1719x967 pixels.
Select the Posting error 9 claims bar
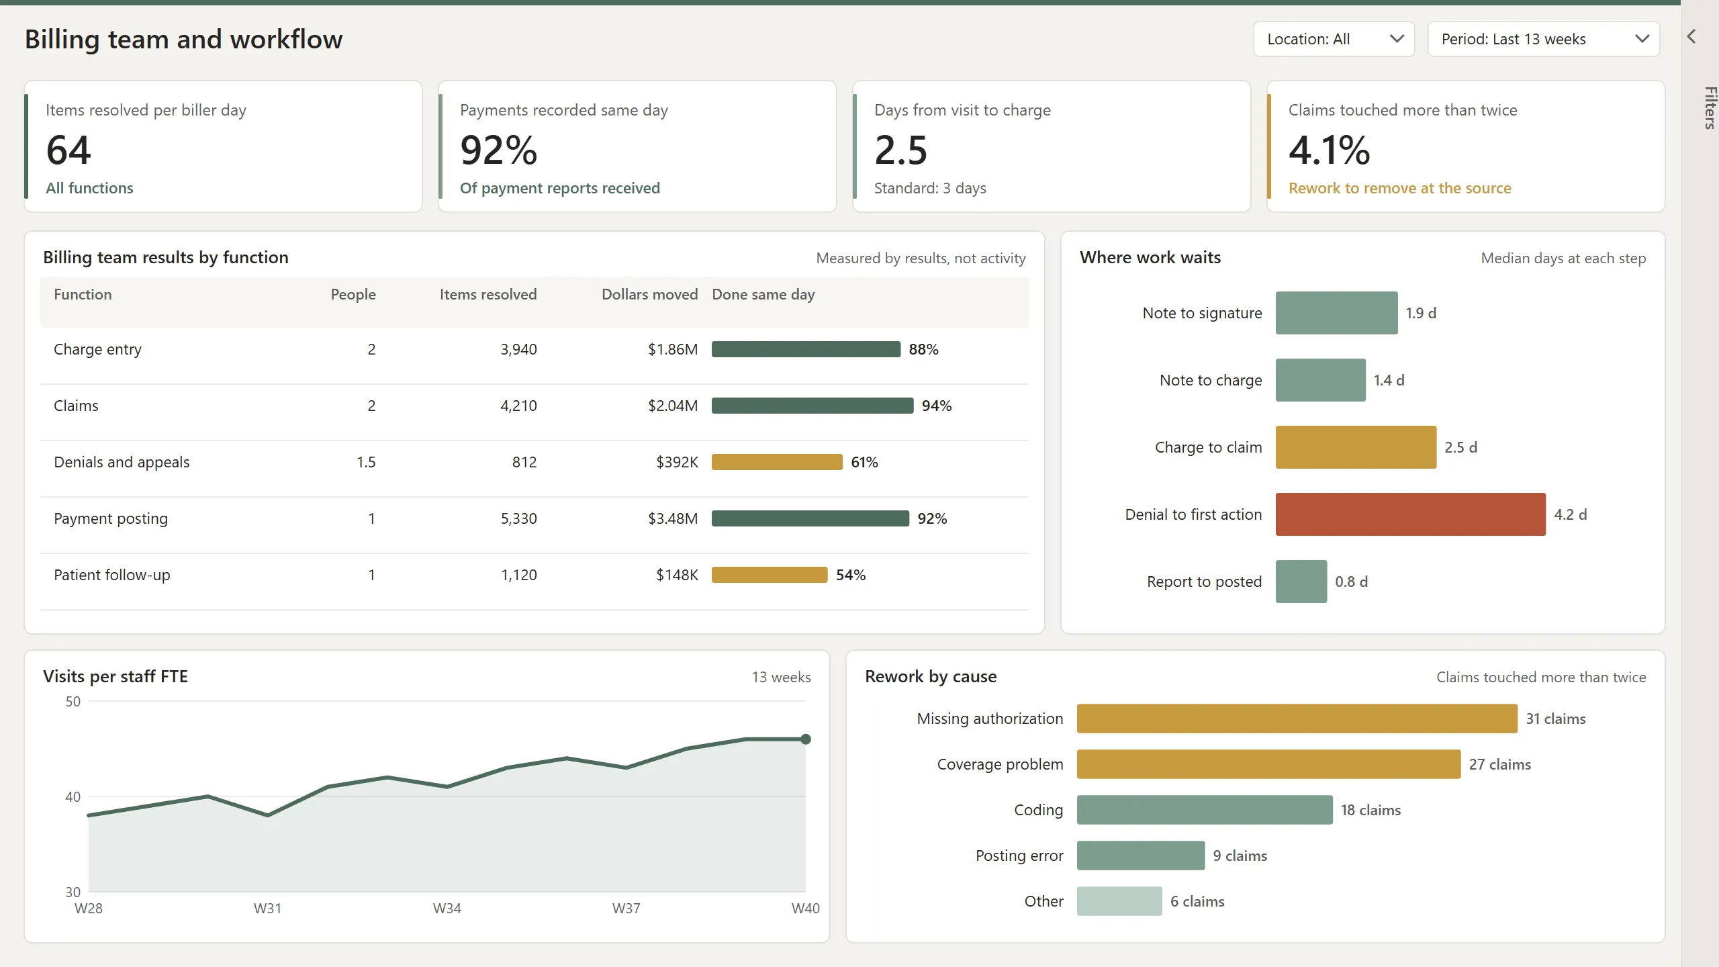pos(1141,856)
